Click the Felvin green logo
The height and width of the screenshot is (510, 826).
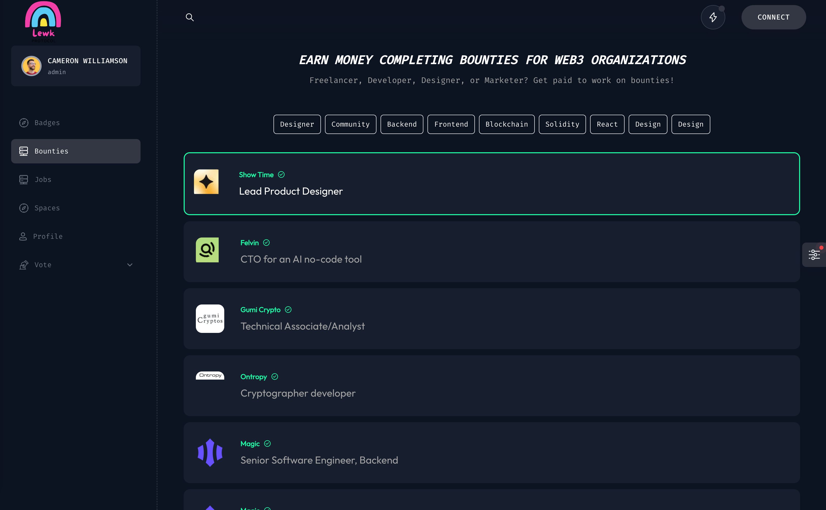(x=207, y=250)
